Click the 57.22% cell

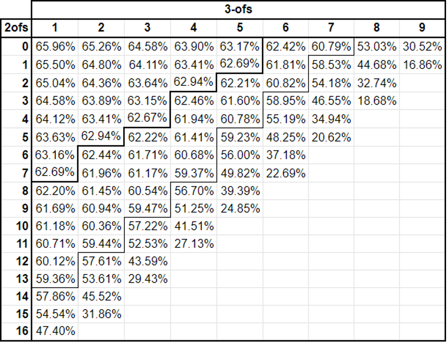pyautogui.click(x=147, y=226)
